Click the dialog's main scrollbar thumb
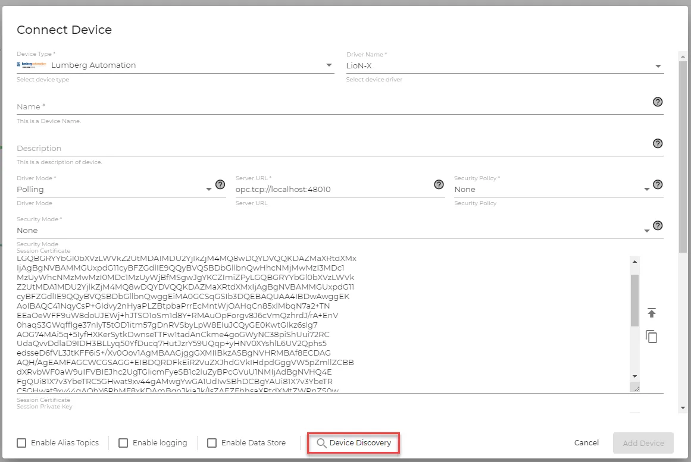Image resolution: width=691 pixels, height=462 pixels. [683, 156]
